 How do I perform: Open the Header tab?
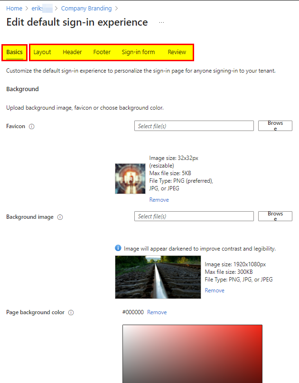72,52
